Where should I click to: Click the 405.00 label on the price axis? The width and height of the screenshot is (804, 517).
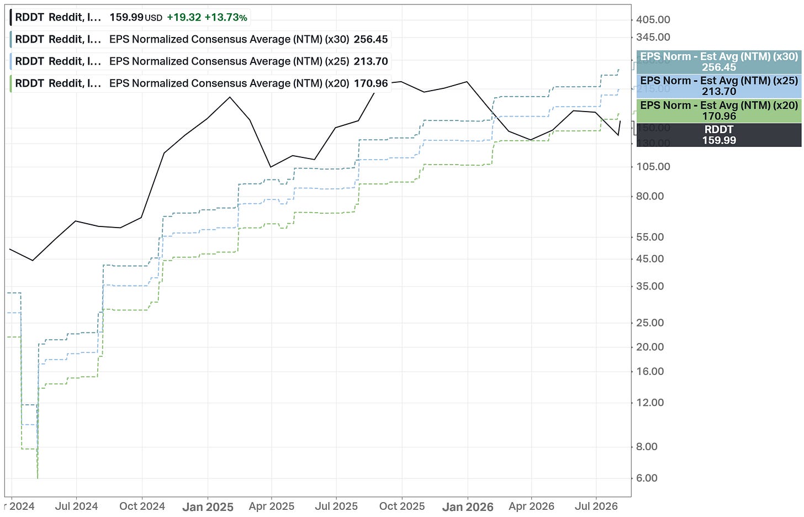[653, 20]
